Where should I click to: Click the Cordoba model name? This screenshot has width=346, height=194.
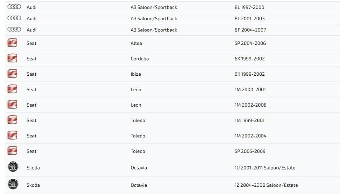click(139, 59)
